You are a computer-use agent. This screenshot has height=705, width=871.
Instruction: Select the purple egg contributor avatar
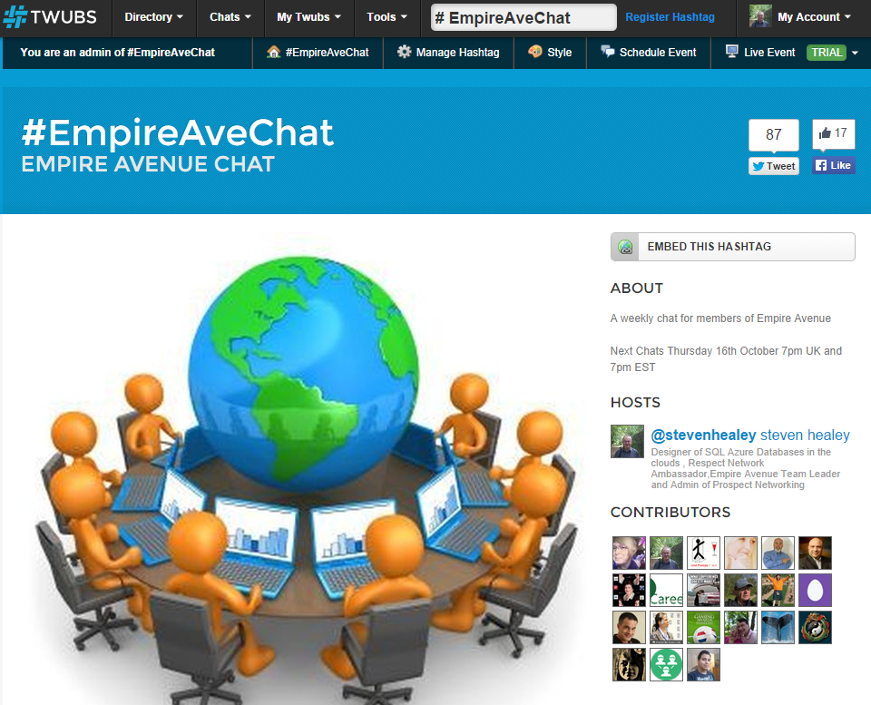pos(815,590)
